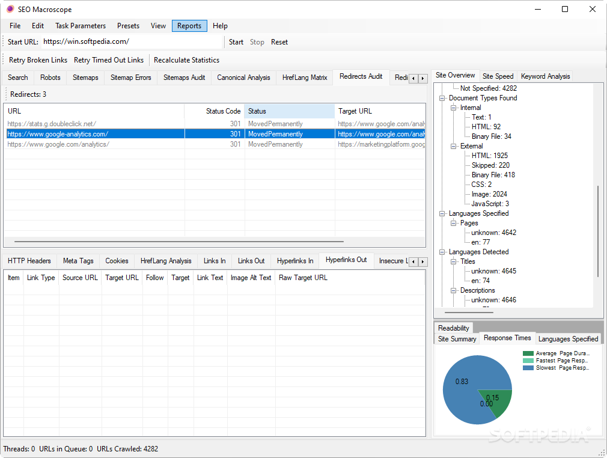Open the Links Out tab

pos(251,261)
